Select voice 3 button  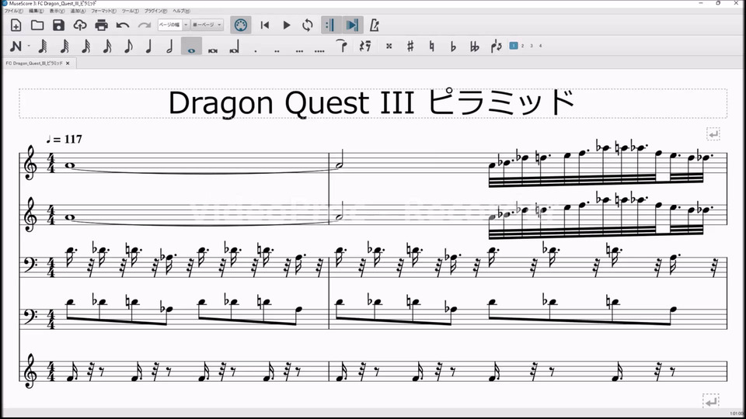[532, 46]
